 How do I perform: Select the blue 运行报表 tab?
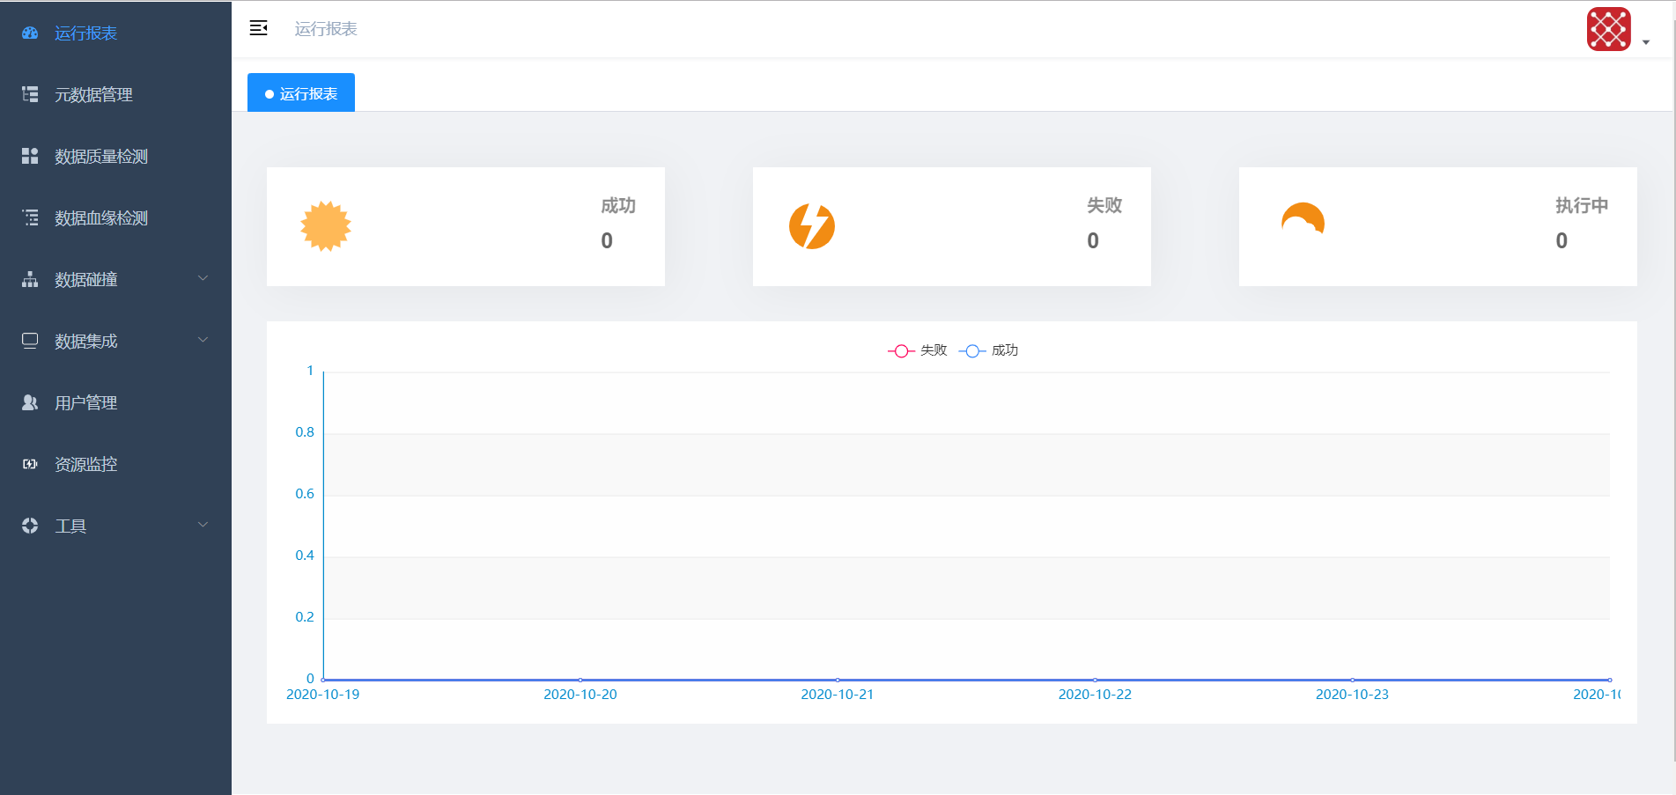[x=301, y=92]
